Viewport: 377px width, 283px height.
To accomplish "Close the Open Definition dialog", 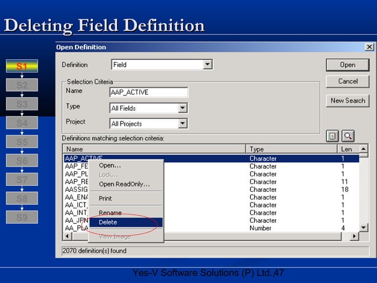I will tap(369, 47).
